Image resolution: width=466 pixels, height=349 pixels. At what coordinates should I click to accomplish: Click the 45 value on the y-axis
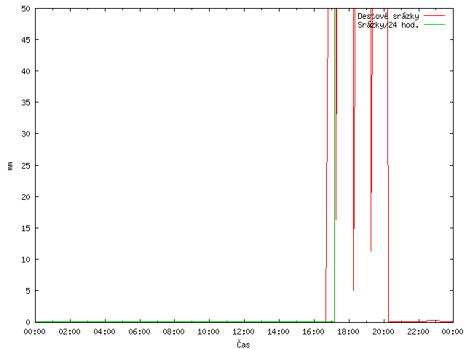coord(26,40)
